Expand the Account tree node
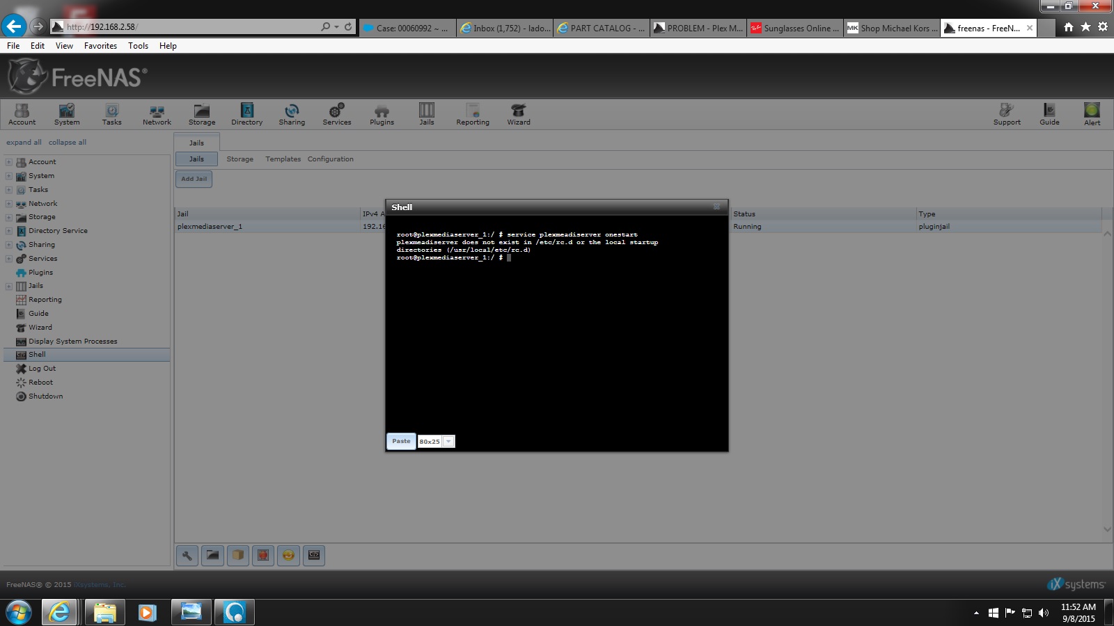Image resolution: width=1114 pixels, height=626 pixels. pyautogui.click(x=8, y=162)
